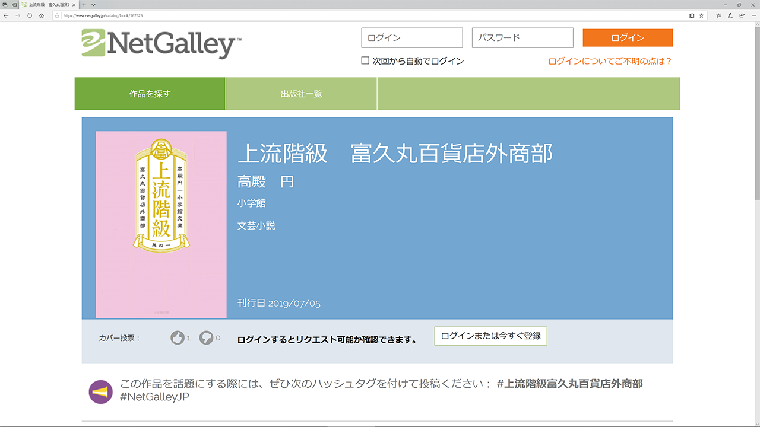Click the purple megaphone hashtag icon
The image size is (760, 427).
point(100,392)
